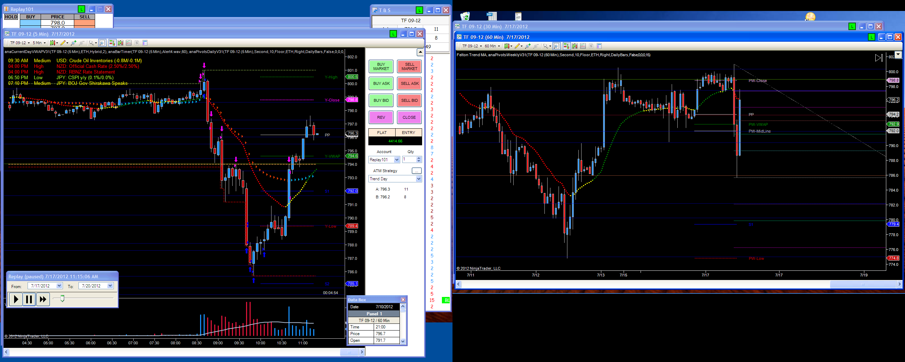Click the Qty quantity input field
The width and height of the screenshot is (905, 362).
coord(409,160)
